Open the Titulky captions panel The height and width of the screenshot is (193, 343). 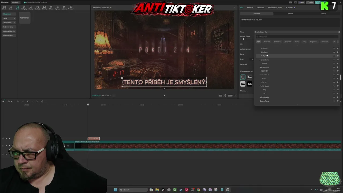pos(44,8)
